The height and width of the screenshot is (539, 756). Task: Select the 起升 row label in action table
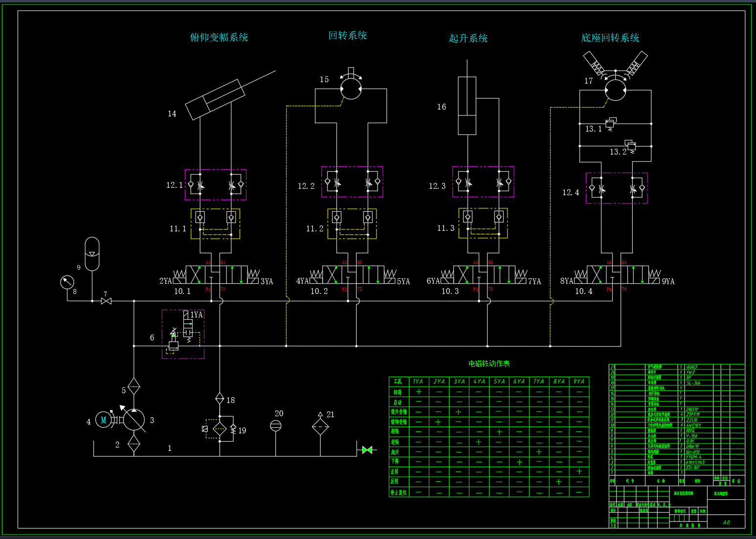tap(395, 452)
